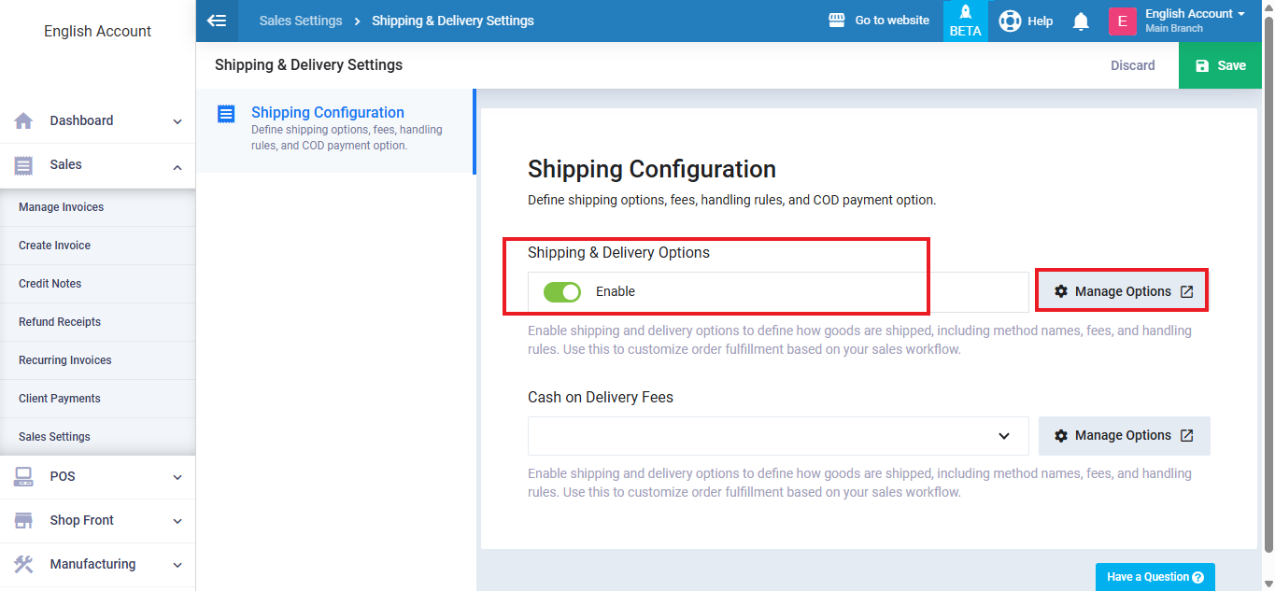Collapse sidebar with the back-arrow menu icon
This screenshot has width=1275, height=591.
[x=217, y=21]
